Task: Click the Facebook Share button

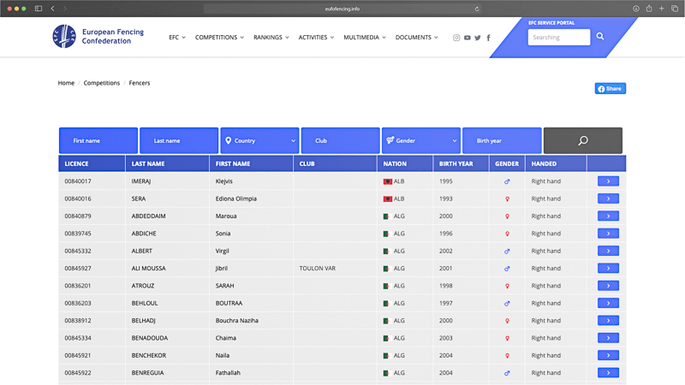Action: coord(611,89)
